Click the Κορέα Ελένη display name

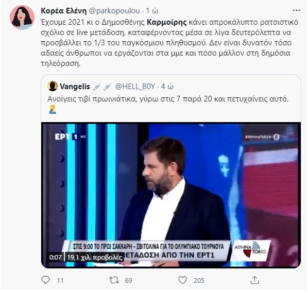click(x=64, y=11)
